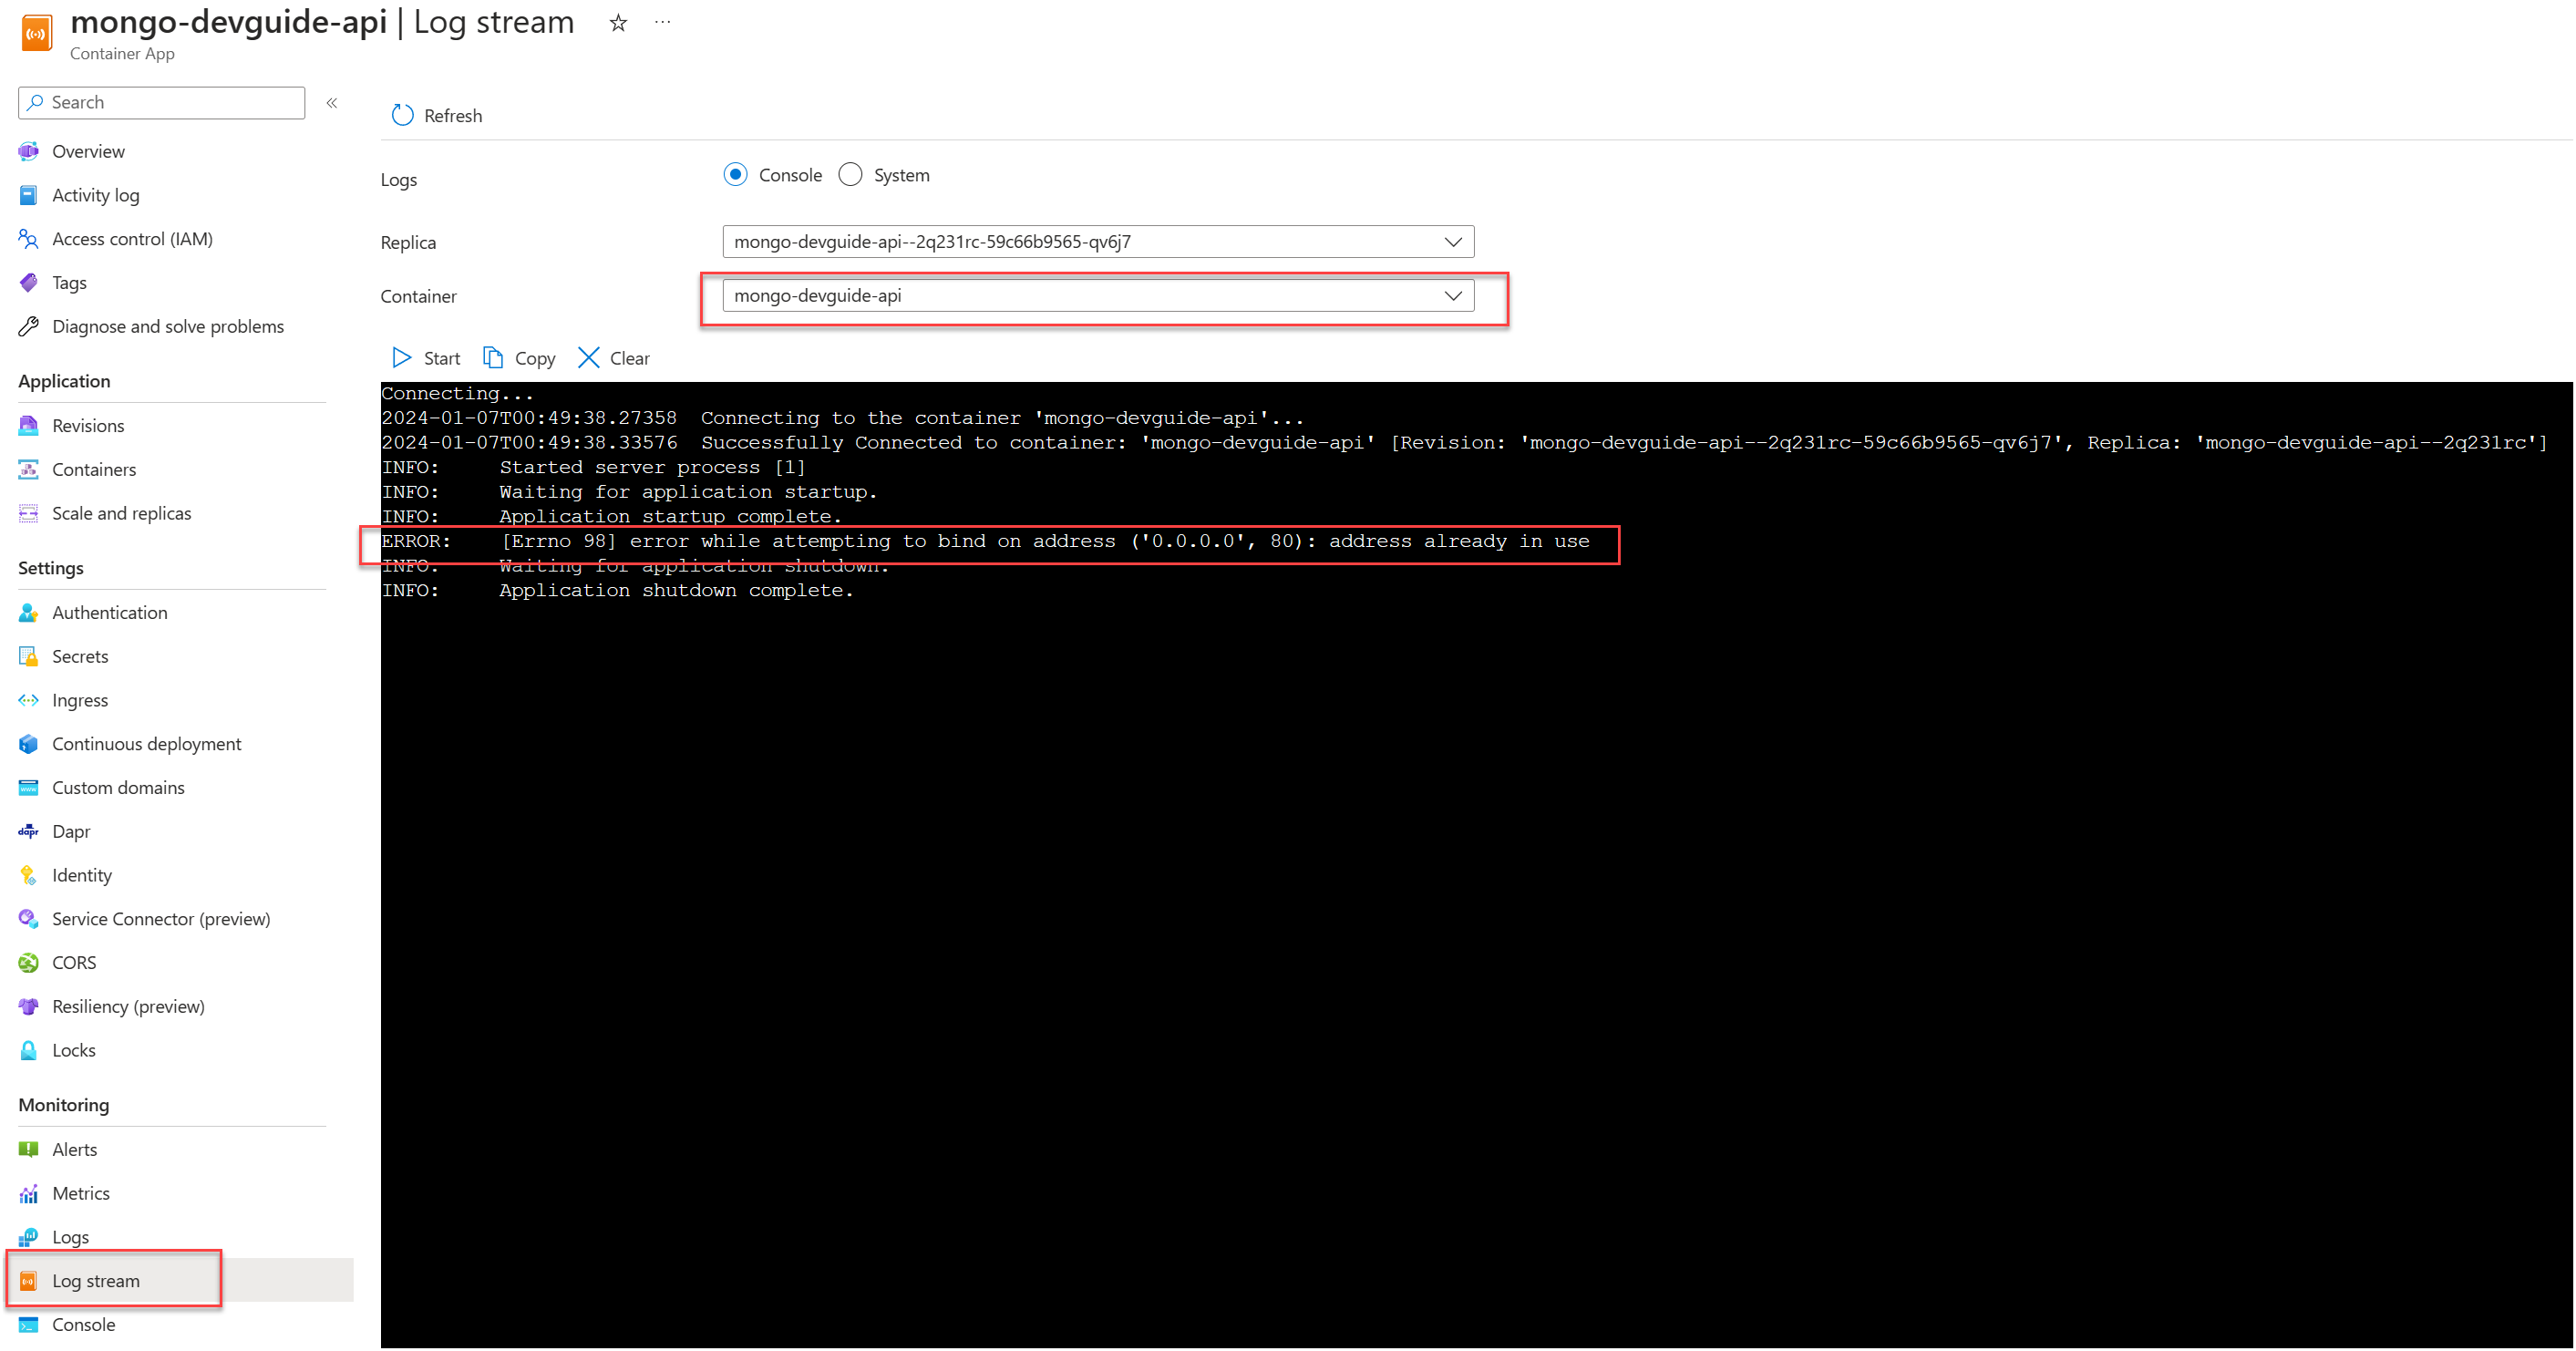
Task: Open the more options ellipsis in header
Action: [662, 22]
